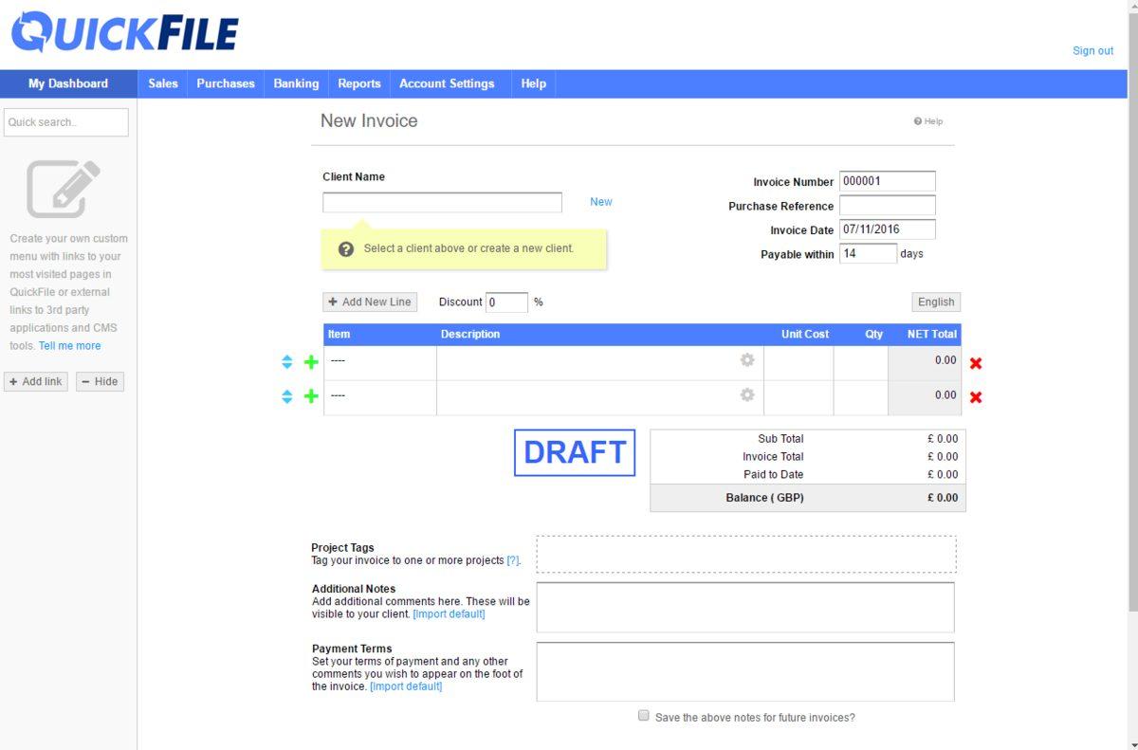Click the reorder arrows on second invoice row

(287, 396)
